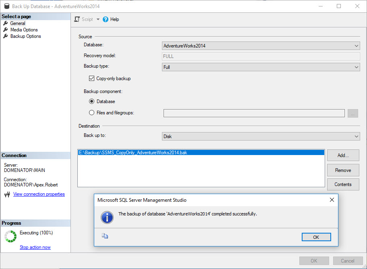Click the copy message icon in dialog
This screenshot has height=269, width=367.
105,236
